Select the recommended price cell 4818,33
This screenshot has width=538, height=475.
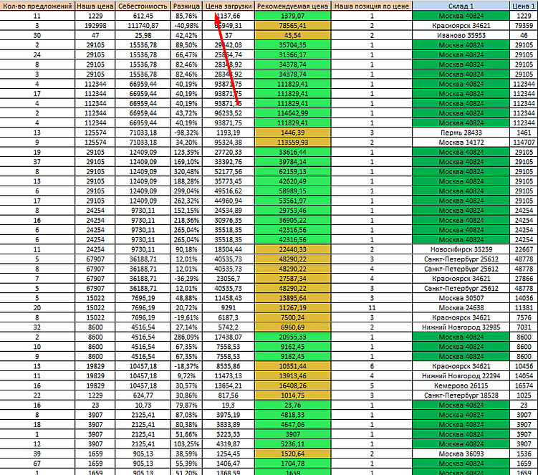293,415
